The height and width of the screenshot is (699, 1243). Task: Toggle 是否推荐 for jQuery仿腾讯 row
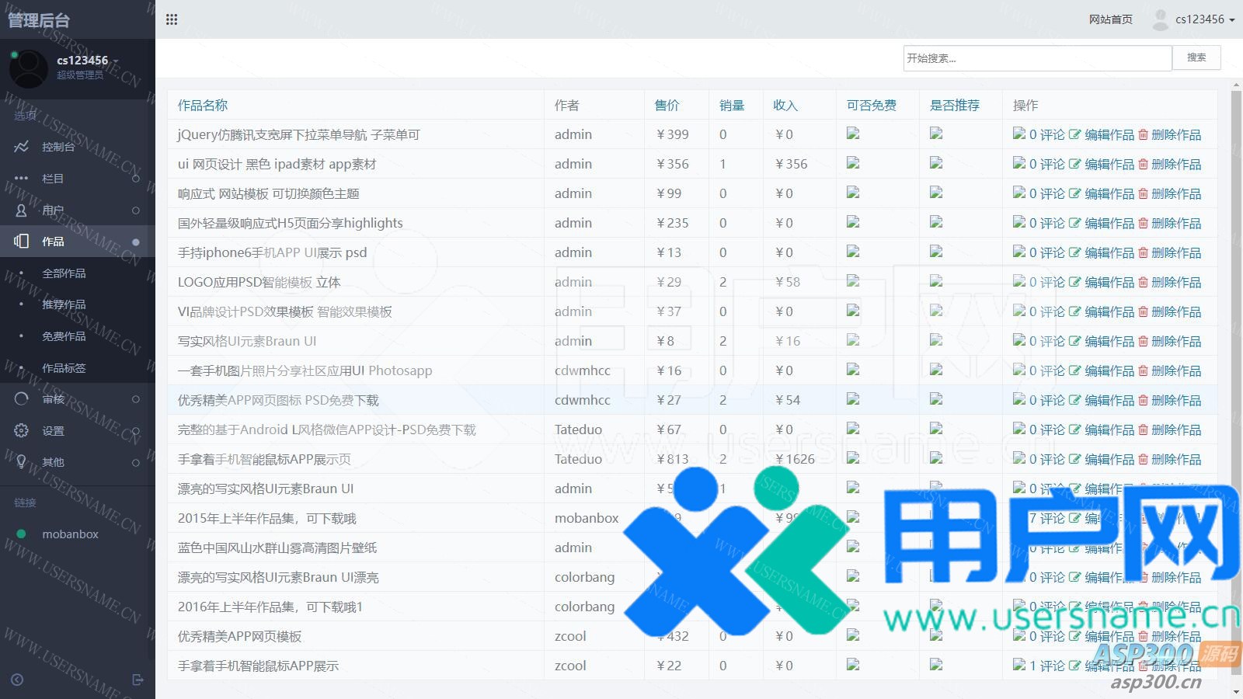(x=936, y=134)
